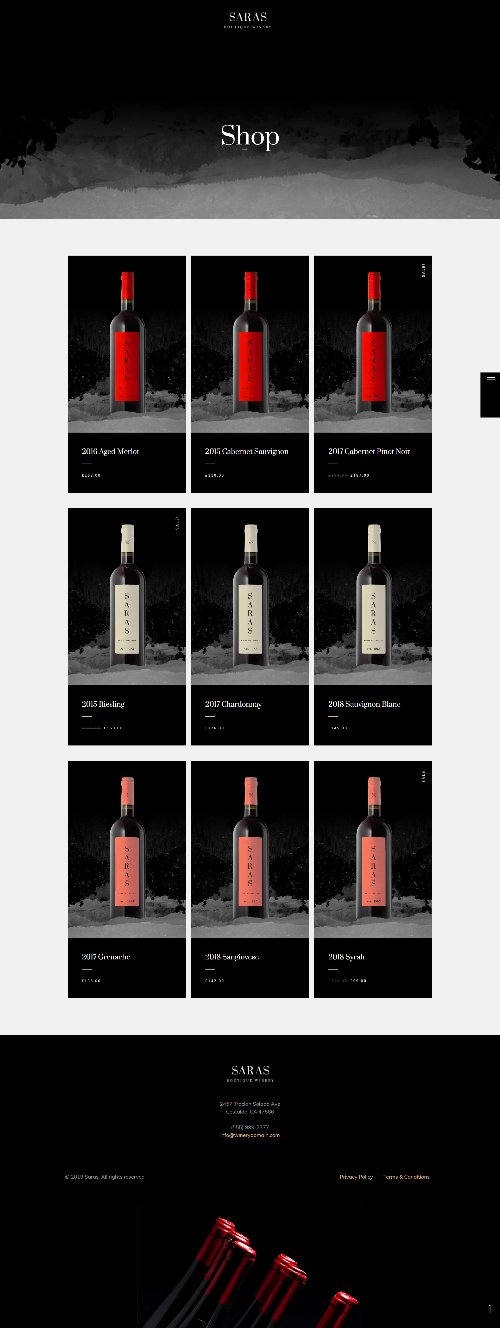Viewport: 500px width, 1328px height.
Task: Open the Privacy Policy footer link
Action: tap(356, 1177)
